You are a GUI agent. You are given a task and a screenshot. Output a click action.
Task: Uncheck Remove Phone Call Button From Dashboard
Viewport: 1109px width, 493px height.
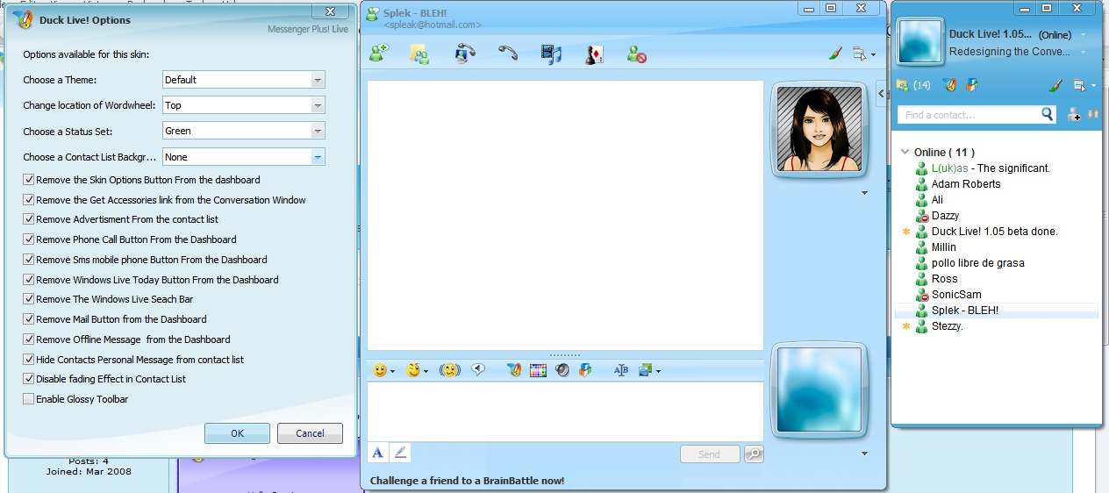tap(29, 239)
